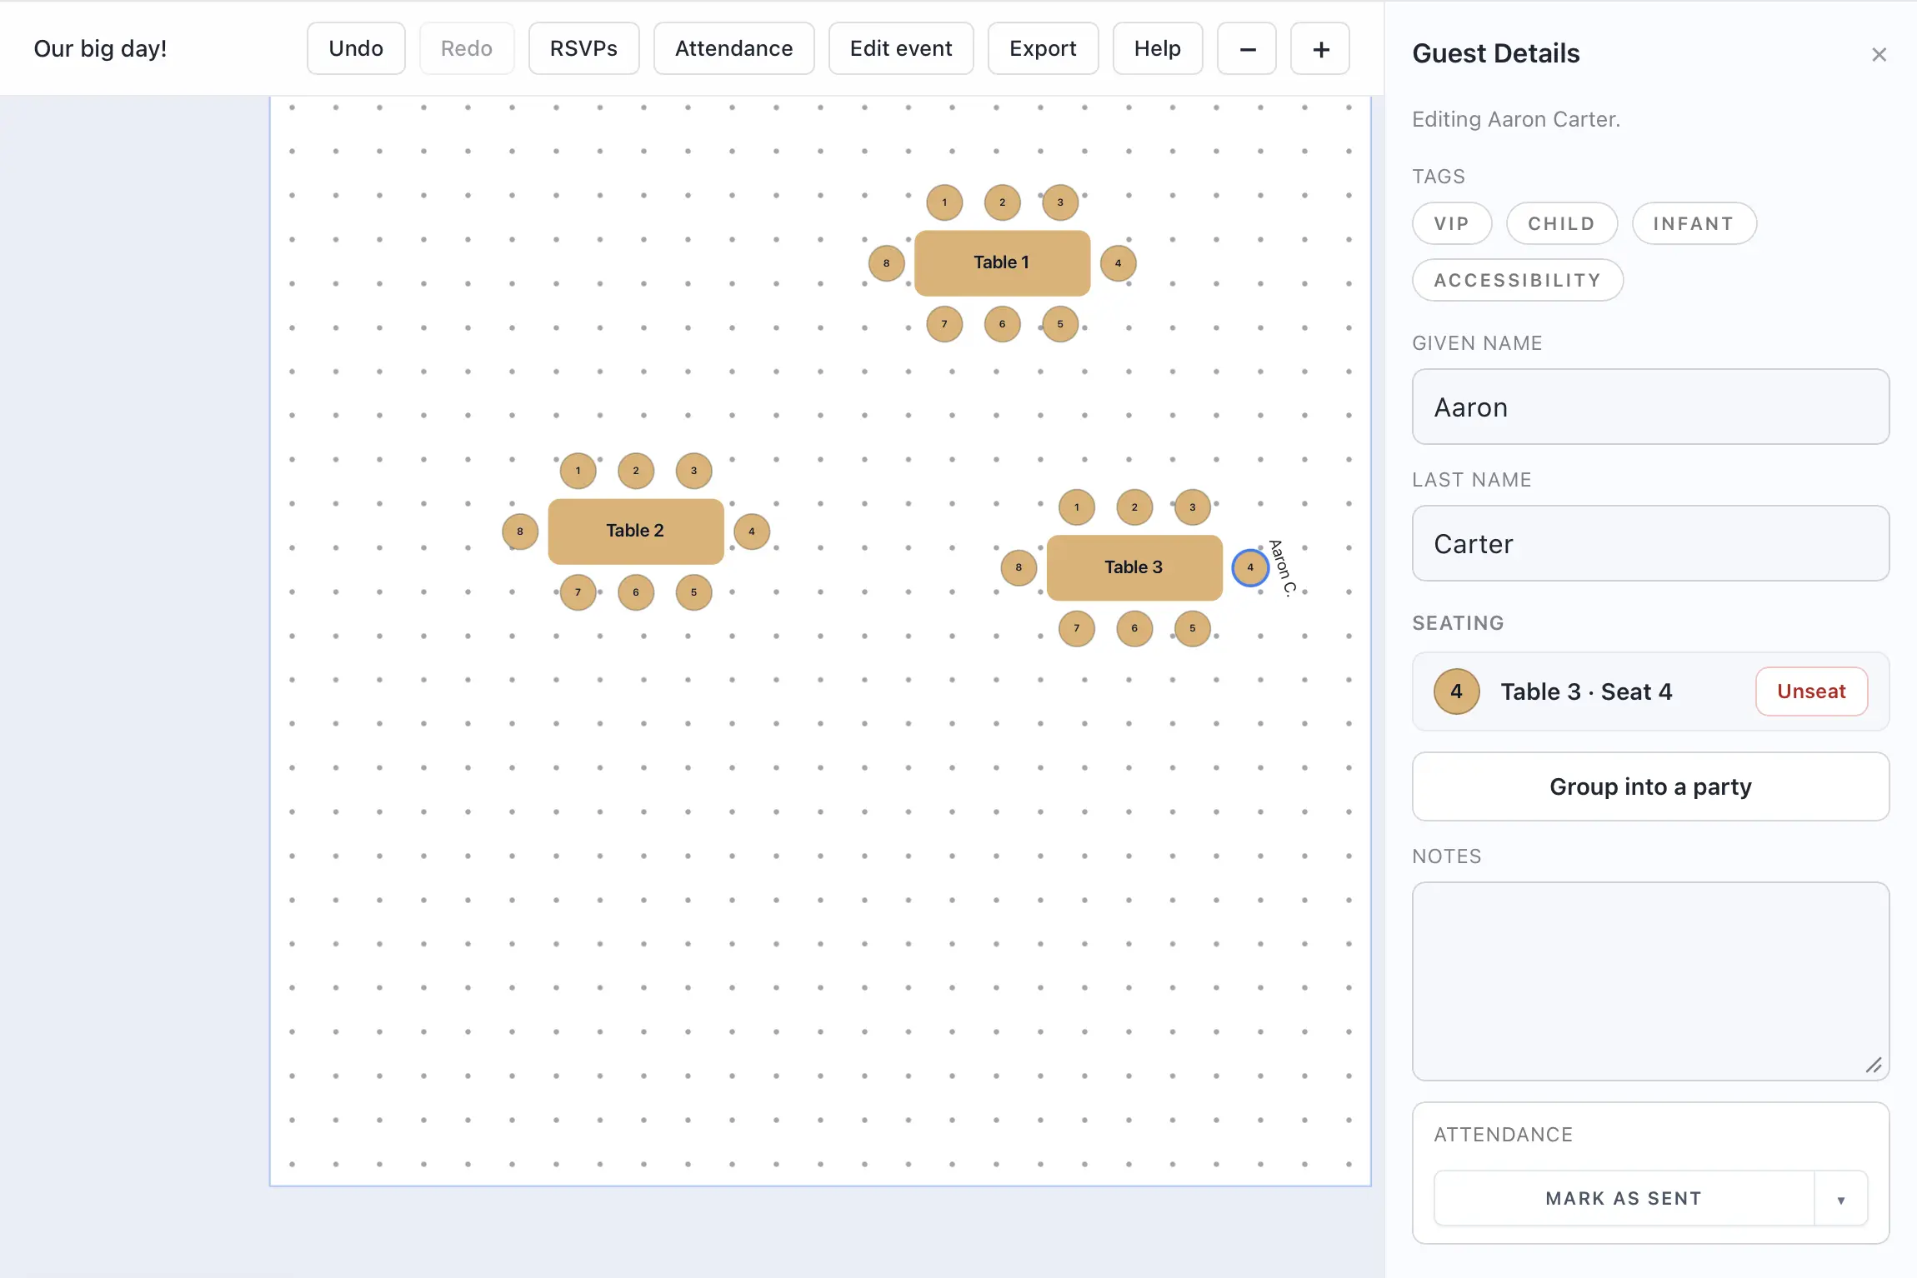
Task: Switch to the RSVPs view
Action: coord(583,47)
